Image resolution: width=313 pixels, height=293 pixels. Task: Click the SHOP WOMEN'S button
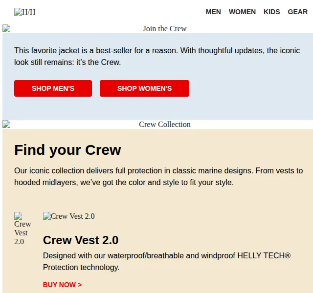(x=145, y=88)
